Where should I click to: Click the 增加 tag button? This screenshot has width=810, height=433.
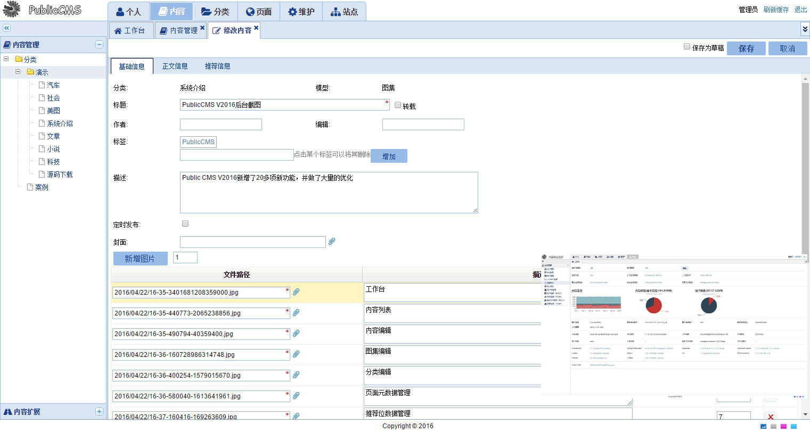coord(389,156)
